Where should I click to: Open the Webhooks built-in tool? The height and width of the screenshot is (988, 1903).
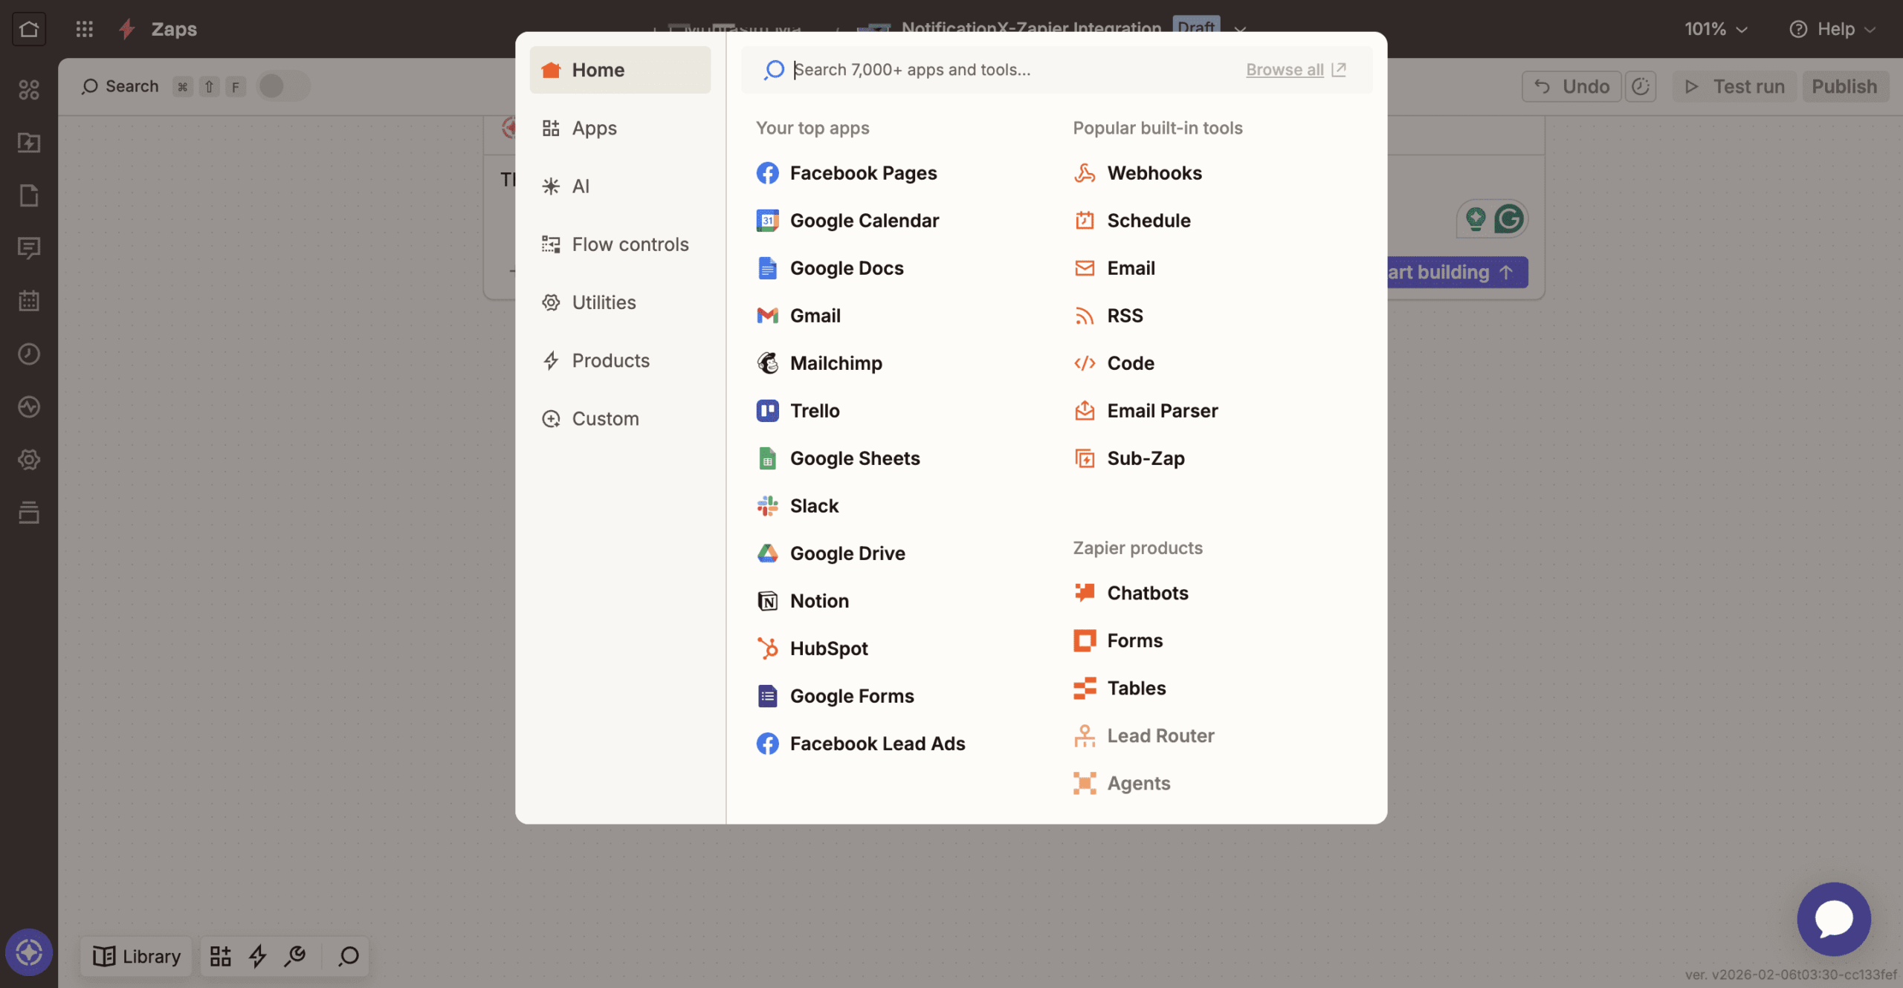tap(1153, 173)
